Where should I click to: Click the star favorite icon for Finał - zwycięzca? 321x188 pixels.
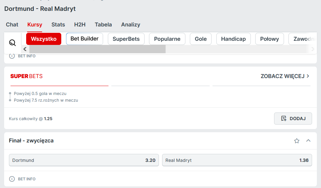click(x=297, y=141)
